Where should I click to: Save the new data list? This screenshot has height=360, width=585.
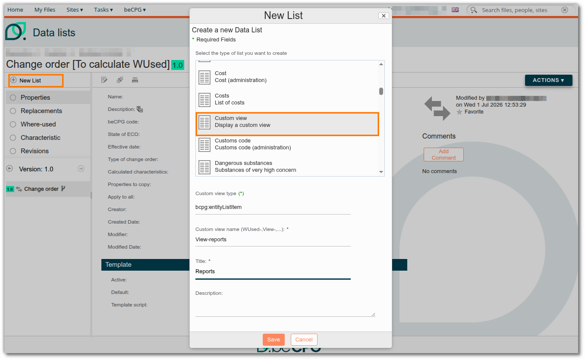click(274, 339)
